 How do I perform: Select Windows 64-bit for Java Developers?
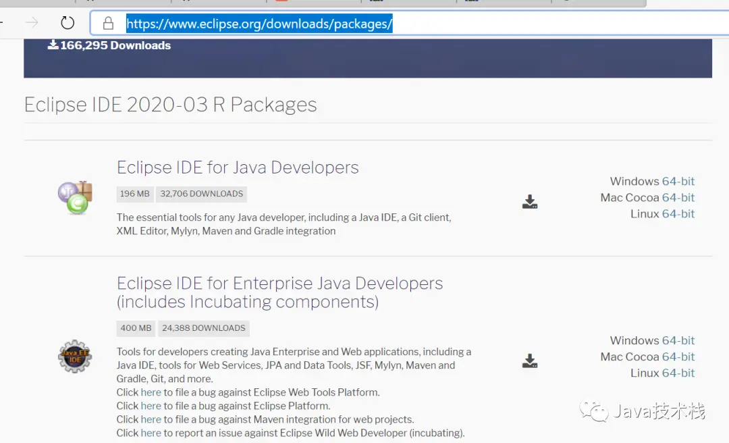678,181
